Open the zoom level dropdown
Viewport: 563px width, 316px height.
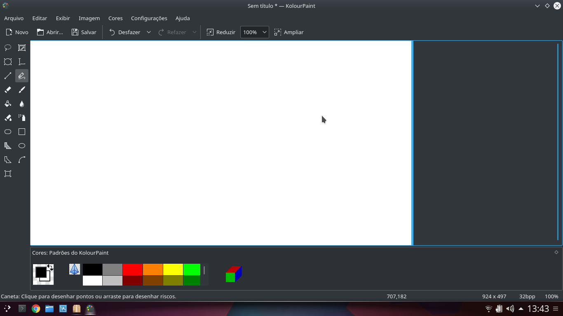point(264,32)
